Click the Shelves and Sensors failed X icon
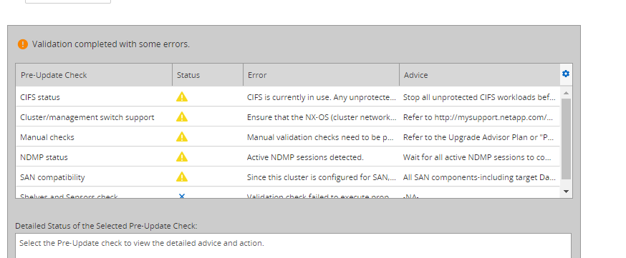 coord(182,196)
